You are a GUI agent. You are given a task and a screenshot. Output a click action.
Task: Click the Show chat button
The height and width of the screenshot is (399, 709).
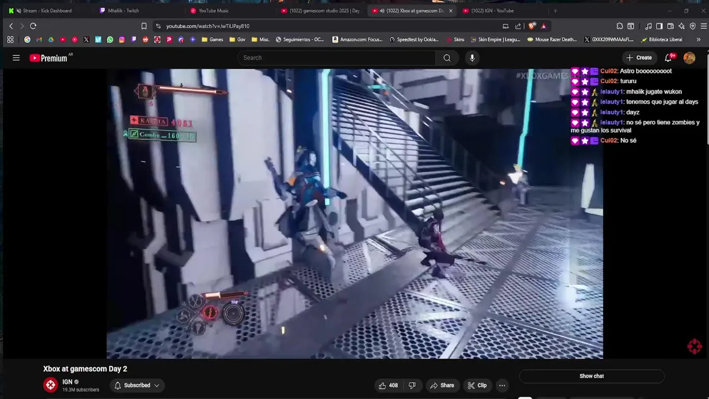(x=592, y=376)
